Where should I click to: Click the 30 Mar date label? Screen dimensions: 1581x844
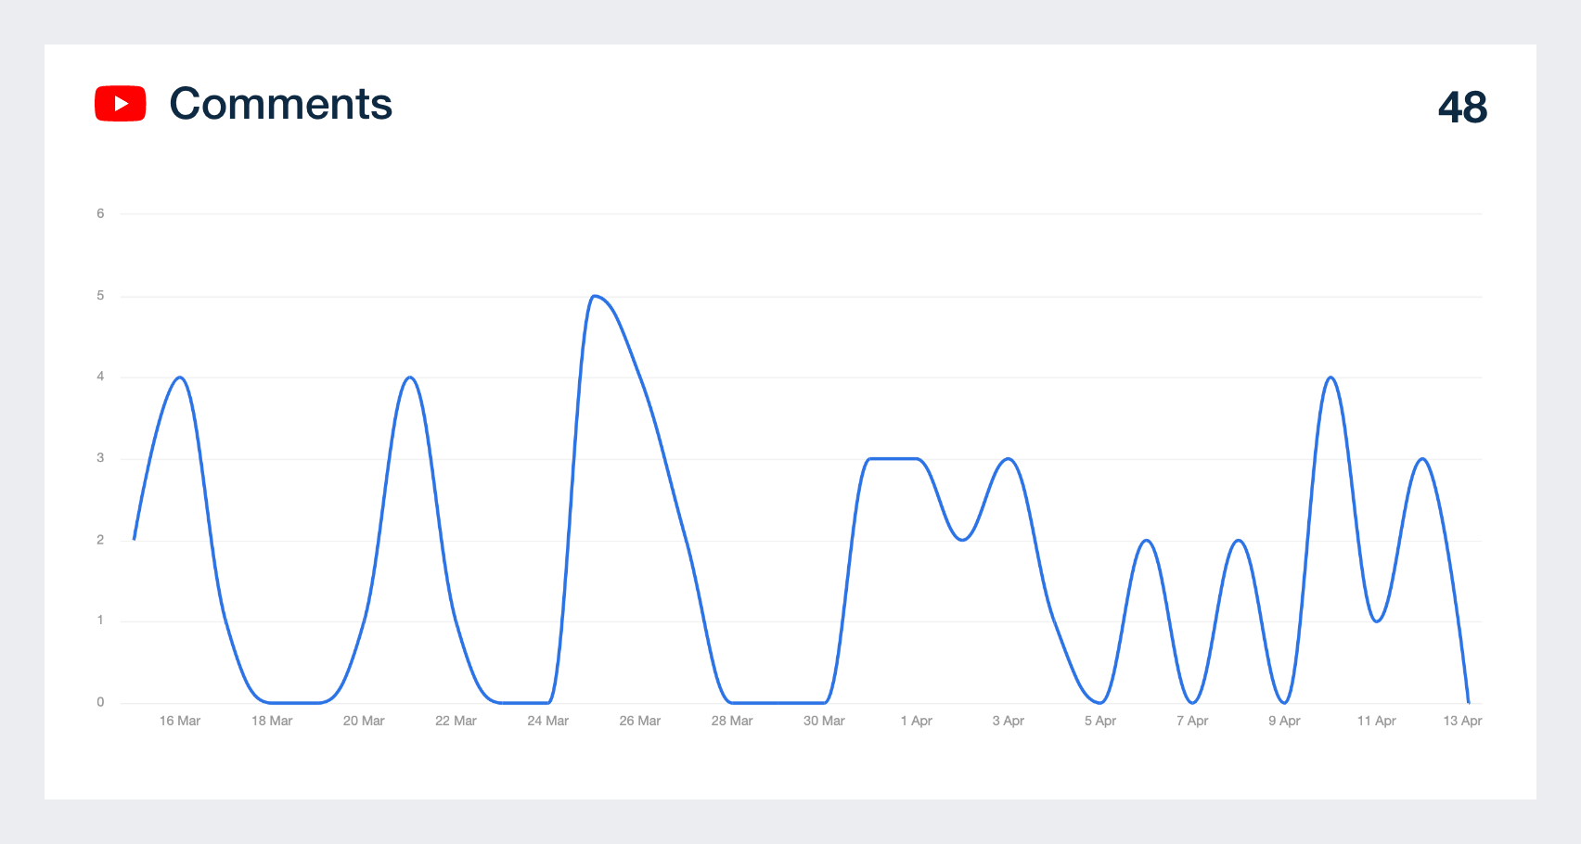coord(824,721)
